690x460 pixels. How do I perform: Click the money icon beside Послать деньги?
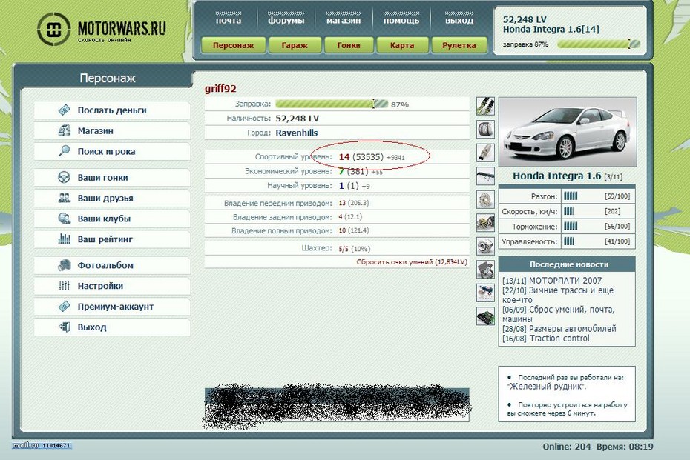(65, 110)
